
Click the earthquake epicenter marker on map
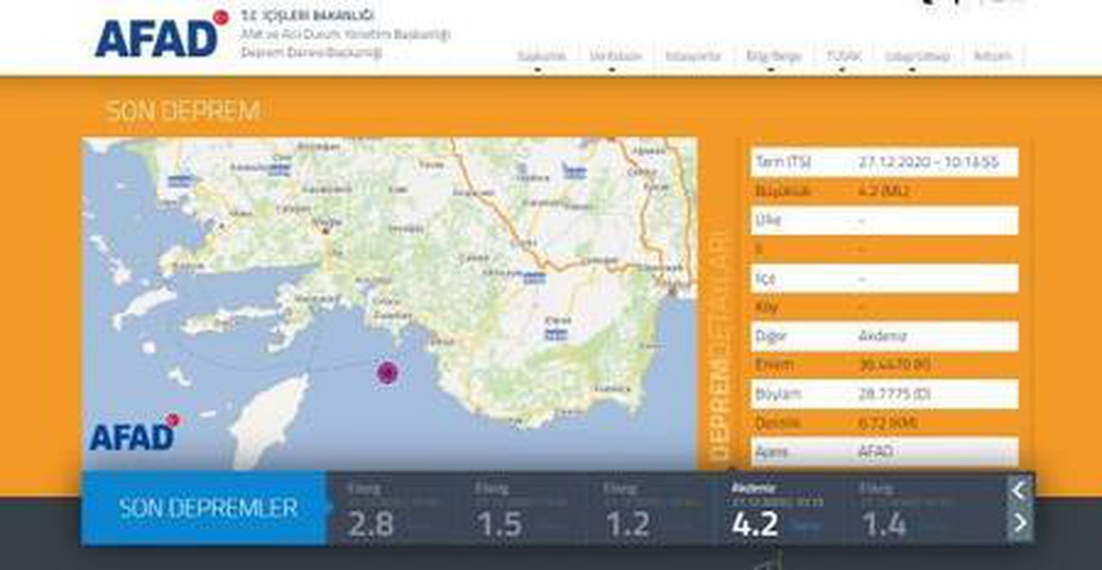coord(388,372)
